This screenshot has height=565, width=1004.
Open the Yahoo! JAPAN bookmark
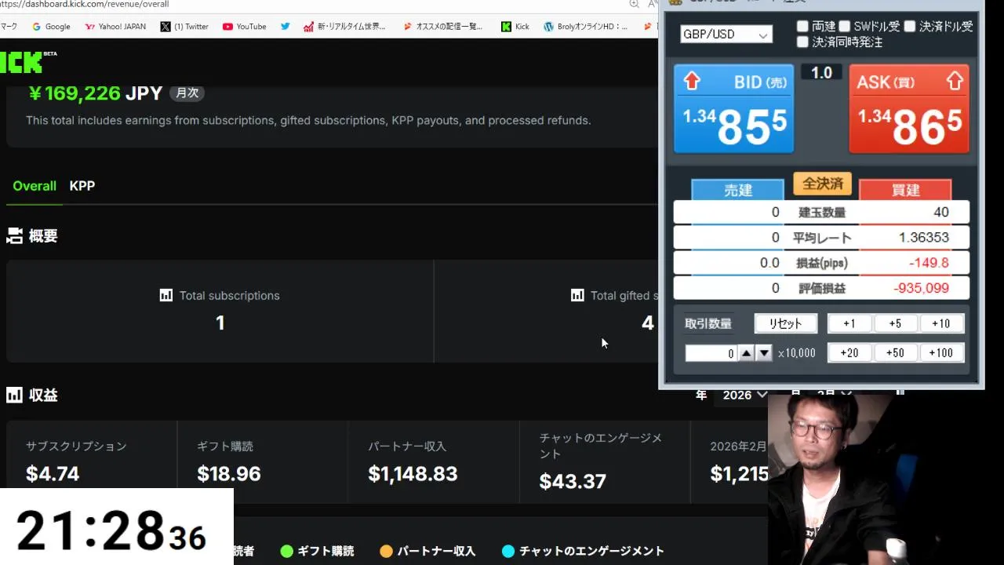[115, 27]
